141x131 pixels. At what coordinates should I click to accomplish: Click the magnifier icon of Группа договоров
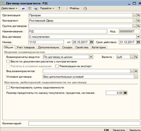click(138, 26)
